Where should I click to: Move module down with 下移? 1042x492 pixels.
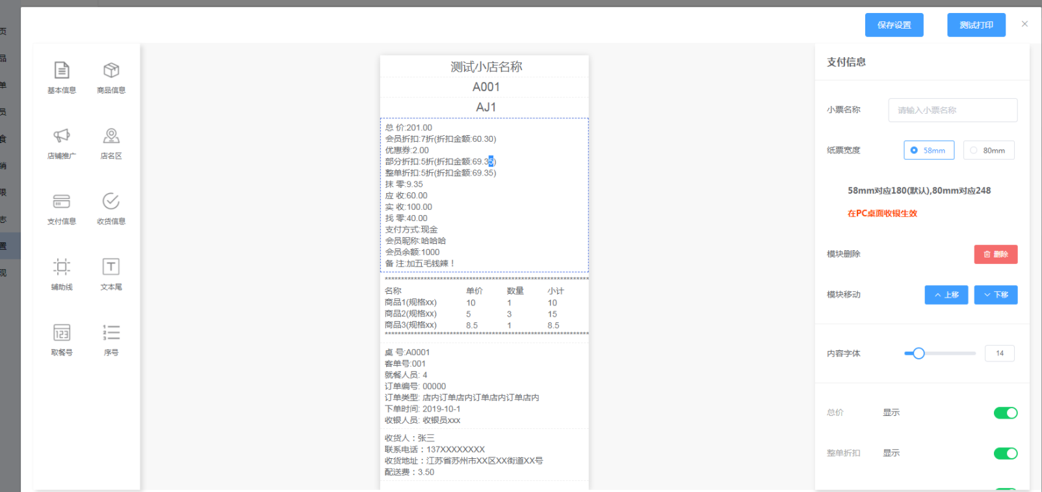996,294
